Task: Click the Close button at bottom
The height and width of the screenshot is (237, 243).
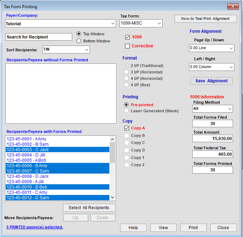Action: [x=223, y=228]
